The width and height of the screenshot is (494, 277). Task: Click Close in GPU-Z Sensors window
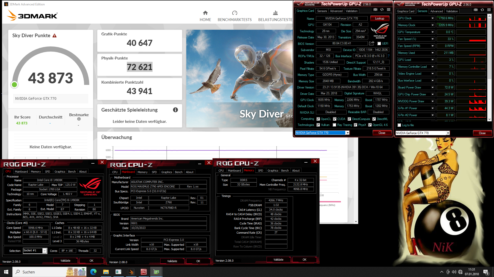(482, 133)
